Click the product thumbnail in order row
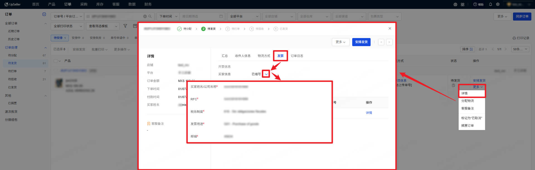Viewport: 535px width, 170px height. pos(59,83)
